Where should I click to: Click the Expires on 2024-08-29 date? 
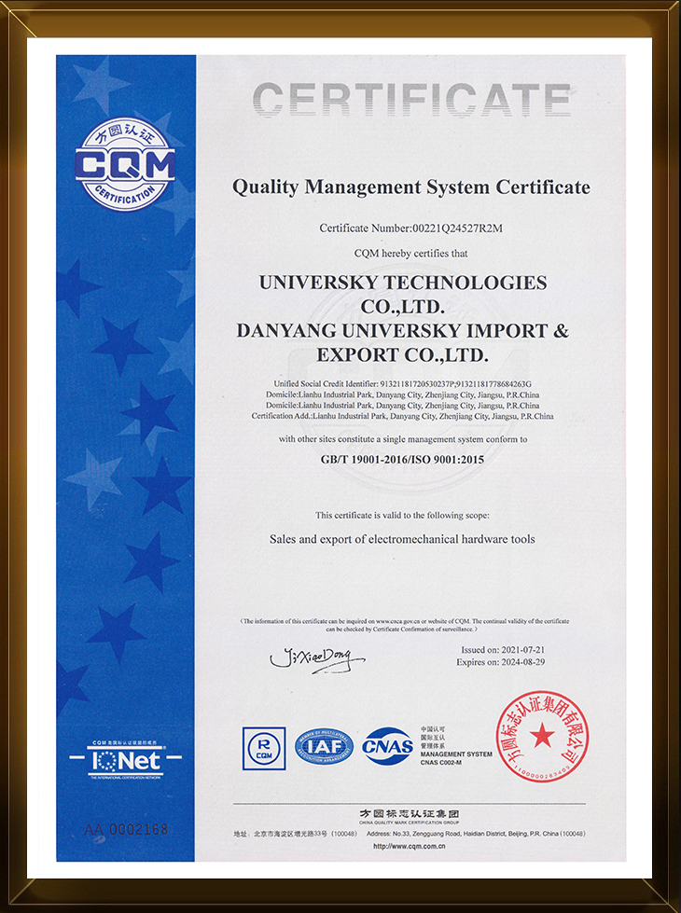(x=500, y=662)
